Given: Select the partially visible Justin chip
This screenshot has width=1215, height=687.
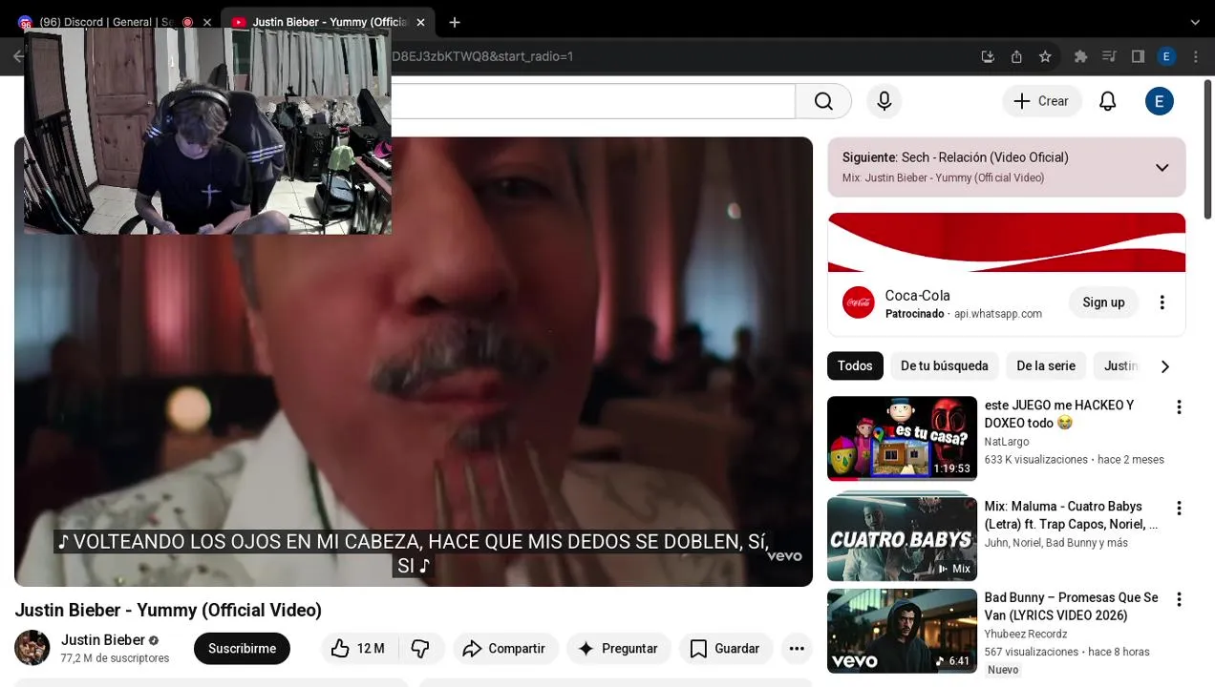Looking at the screenshot, I should tap(1120, 366).
